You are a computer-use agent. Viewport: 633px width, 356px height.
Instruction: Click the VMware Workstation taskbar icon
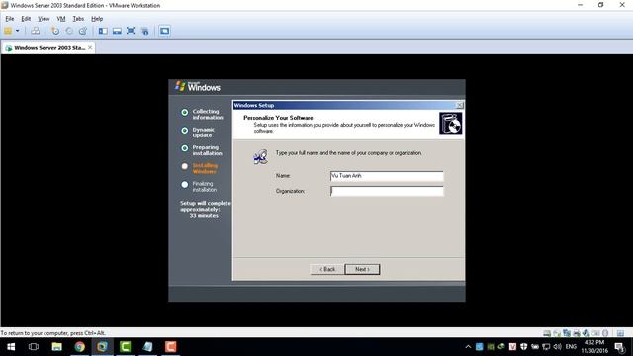coord(102,347)
